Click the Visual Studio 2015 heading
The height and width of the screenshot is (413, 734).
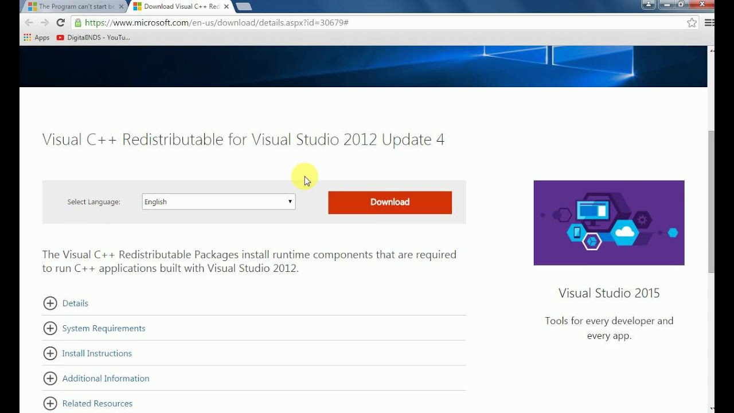[x=609, y=293]
